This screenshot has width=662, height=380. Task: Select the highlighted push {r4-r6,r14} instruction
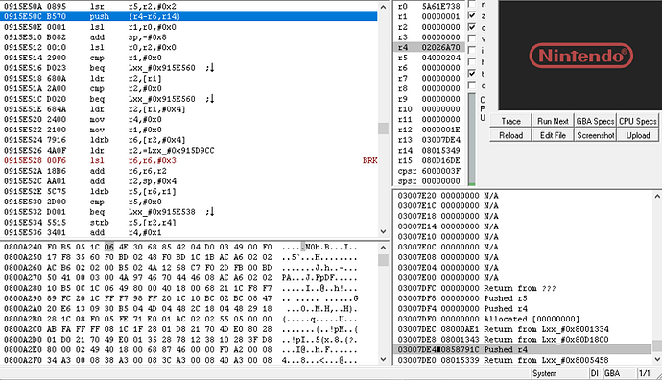coord(189,16)
